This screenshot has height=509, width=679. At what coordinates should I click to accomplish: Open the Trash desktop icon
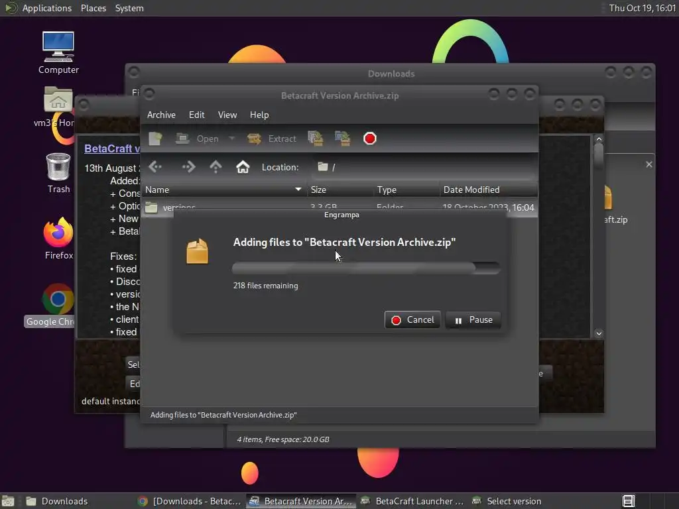point(58,173)
